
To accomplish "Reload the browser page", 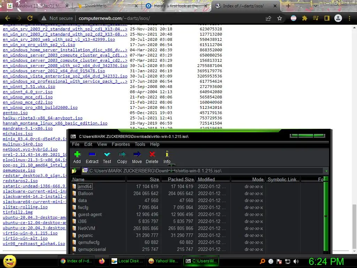I will point(30,18).
